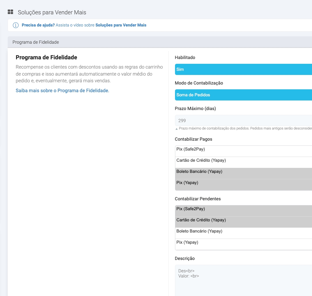Screen dimensions: 312x296
Task: Focus the Prazo Máximo (dias) field
Action: click(243, 121)
